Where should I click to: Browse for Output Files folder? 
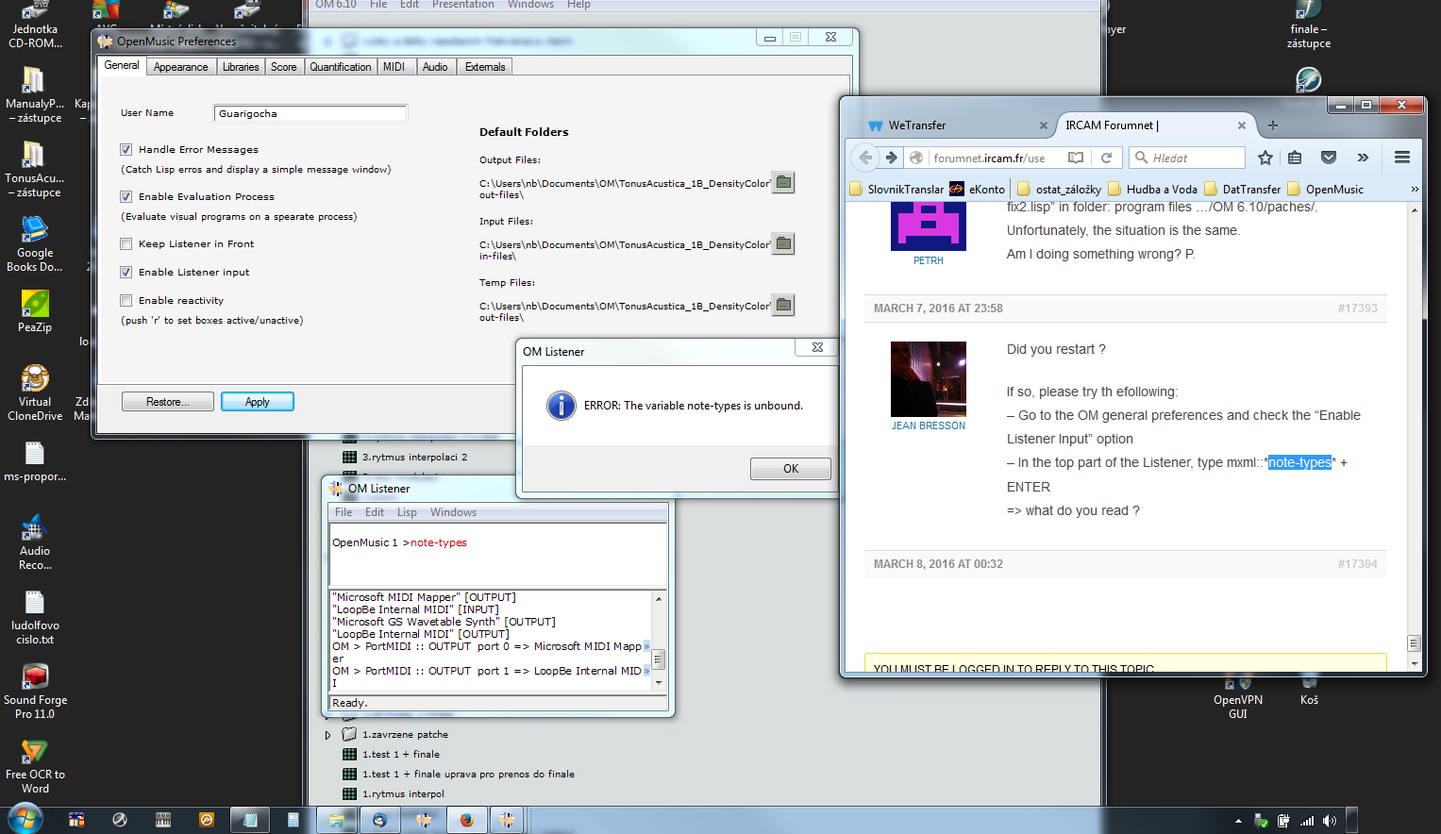coord(783,182)
